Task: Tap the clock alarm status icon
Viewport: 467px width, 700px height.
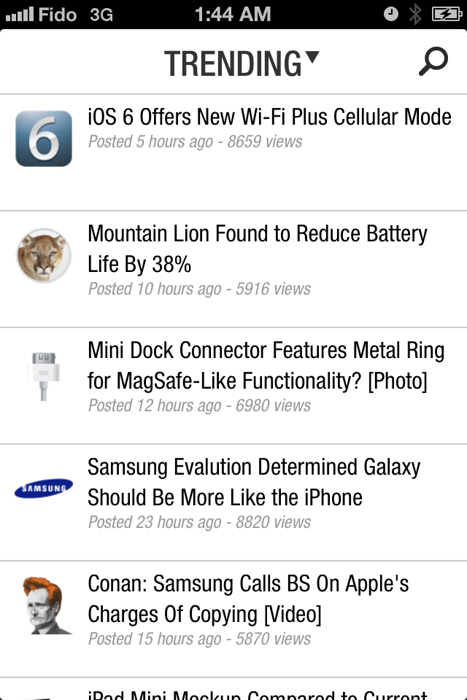Action: (x=391, y=14)
